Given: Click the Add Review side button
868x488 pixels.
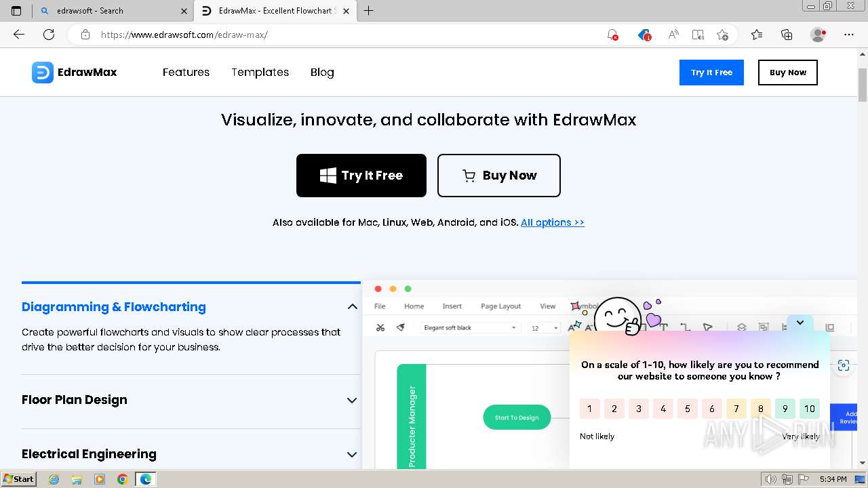Looking at the screenshot, I should [844, 418].
